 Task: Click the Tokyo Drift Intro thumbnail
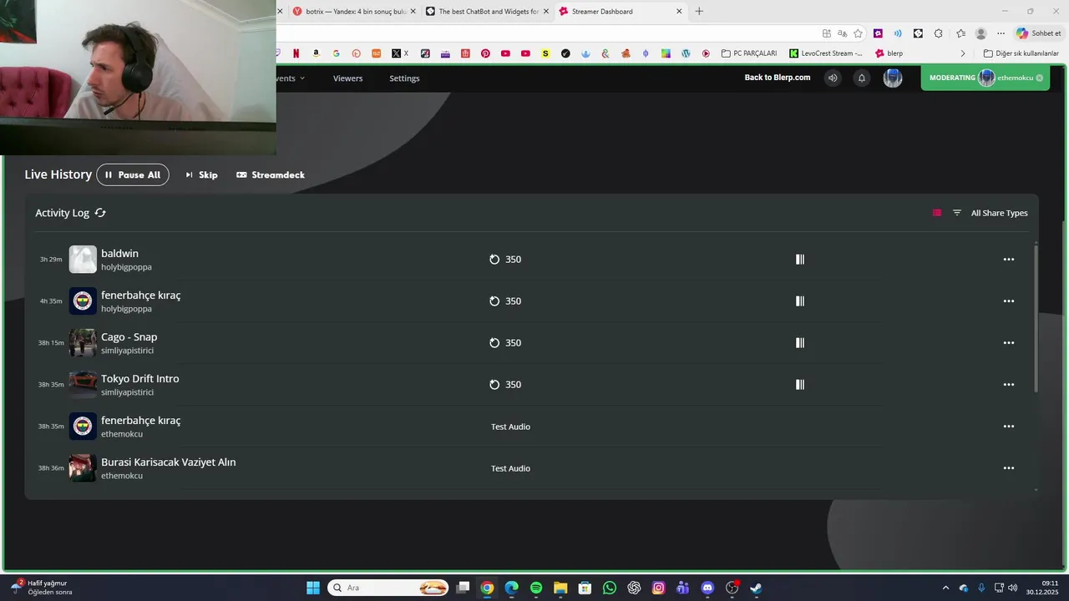pyautogui.click(x=83, y=385)
